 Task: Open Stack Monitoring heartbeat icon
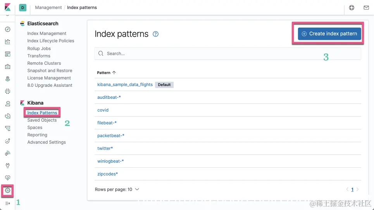tap(8, 178)
